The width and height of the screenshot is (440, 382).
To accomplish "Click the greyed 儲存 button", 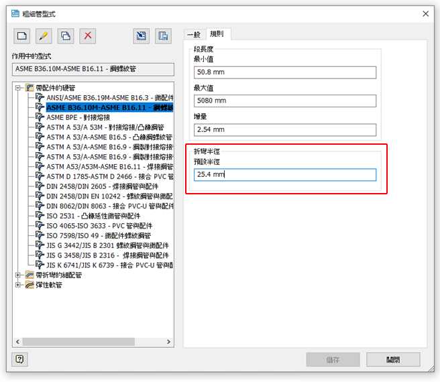I will [333, 360].
